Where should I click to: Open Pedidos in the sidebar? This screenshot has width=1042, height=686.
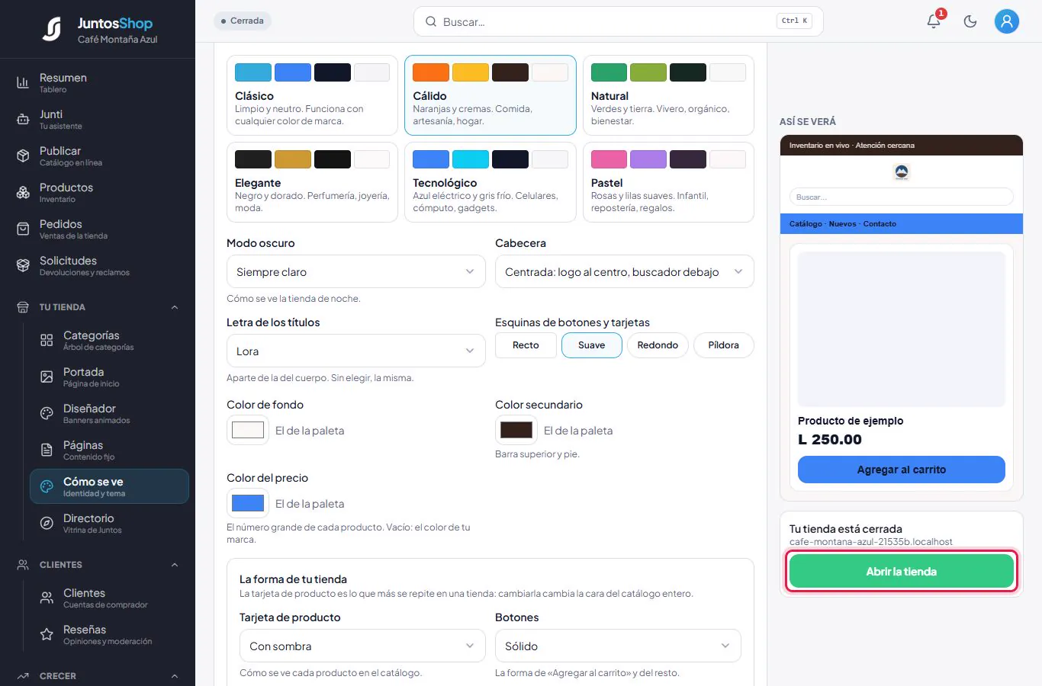tap(98, 229)
